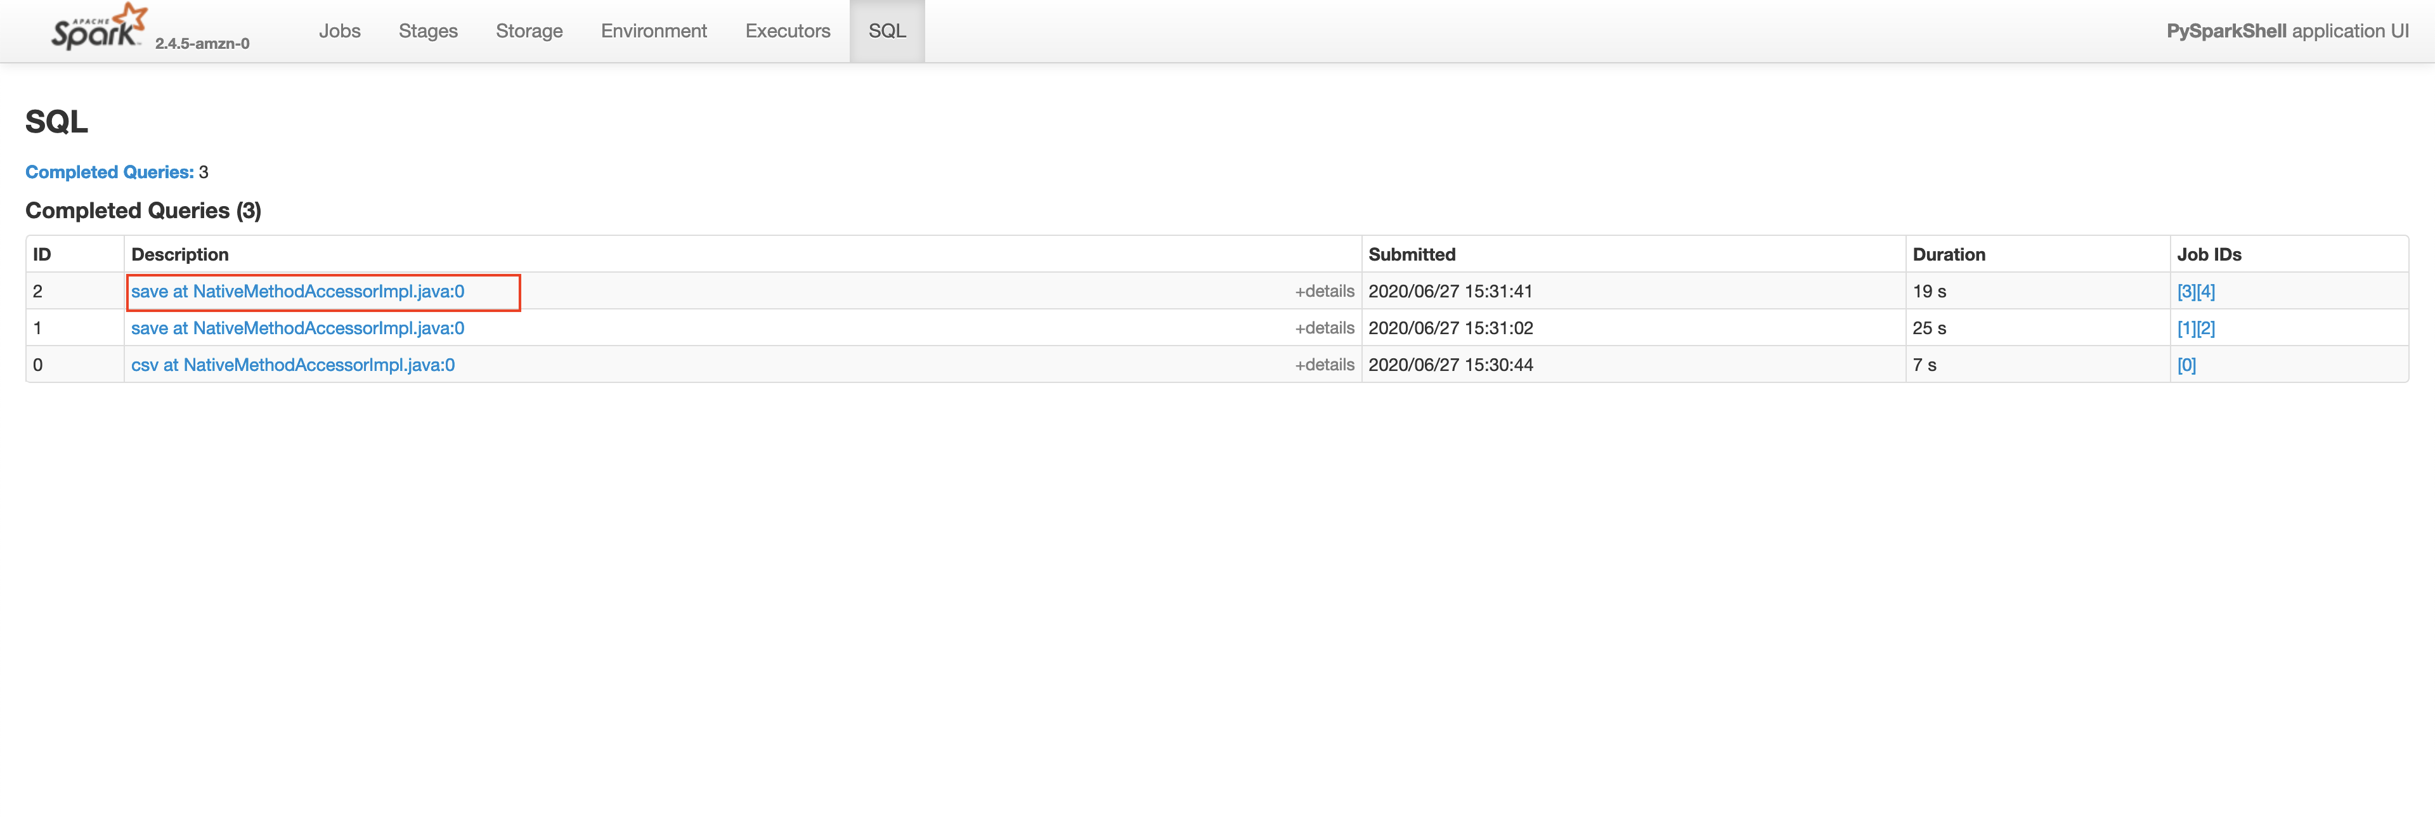Screen dimensions: 2435x818
Task: Open the Jobs tab
Action: pyautogui.click(x=341, y=30)
